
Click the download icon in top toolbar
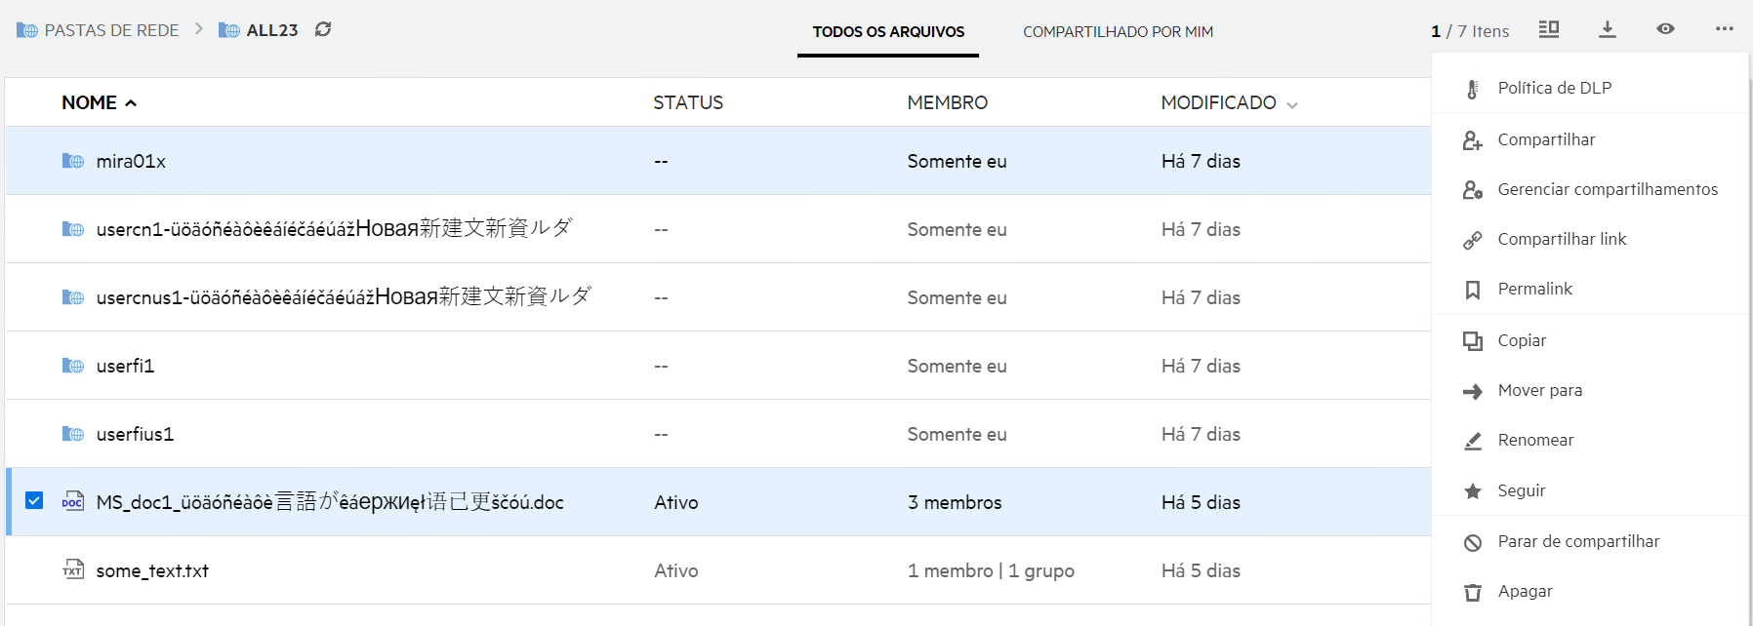click(1607, 29)
